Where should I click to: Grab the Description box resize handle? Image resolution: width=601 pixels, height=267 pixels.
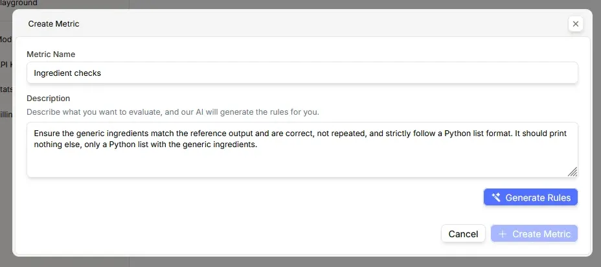pos(572,171)
